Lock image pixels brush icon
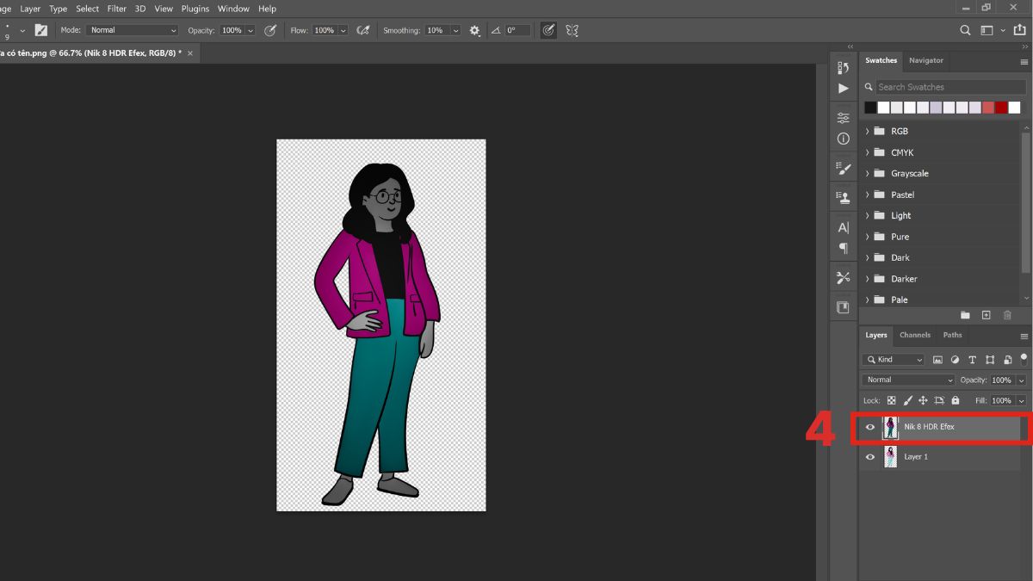1033x581 pixels. tap(907, 401)
